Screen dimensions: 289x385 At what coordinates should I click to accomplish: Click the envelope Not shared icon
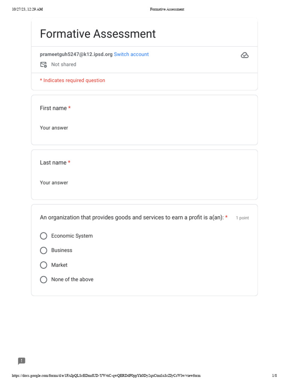pyautogui.click(x=44, y=65)
